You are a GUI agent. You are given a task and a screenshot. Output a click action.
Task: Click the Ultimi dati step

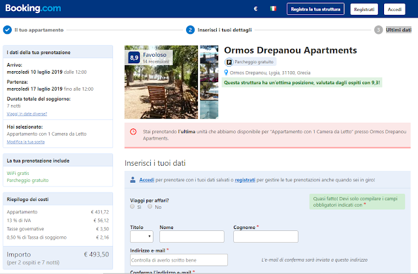(x=398, y=30)
